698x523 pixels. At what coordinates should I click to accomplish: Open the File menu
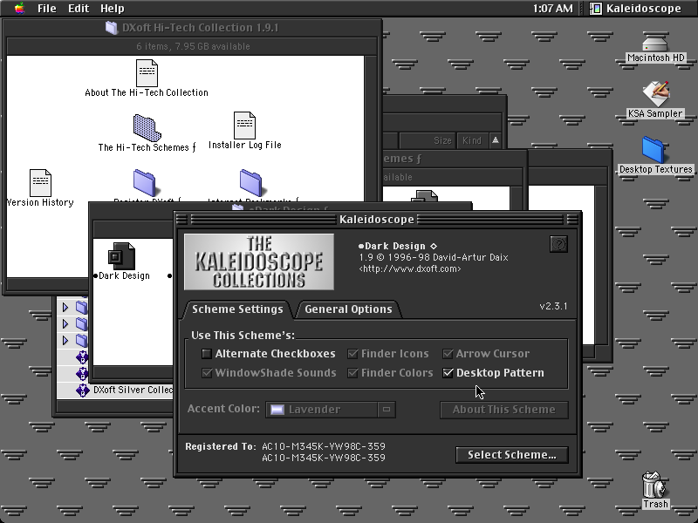click(x=47, y=9)
